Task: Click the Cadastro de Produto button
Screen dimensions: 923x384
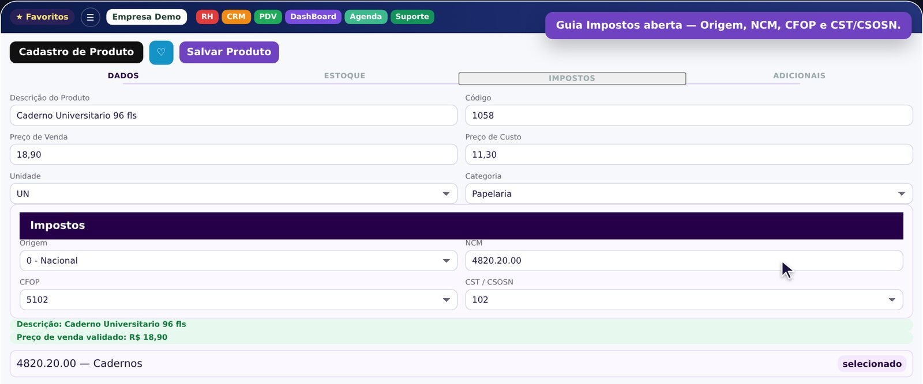Action: (76, 52)
